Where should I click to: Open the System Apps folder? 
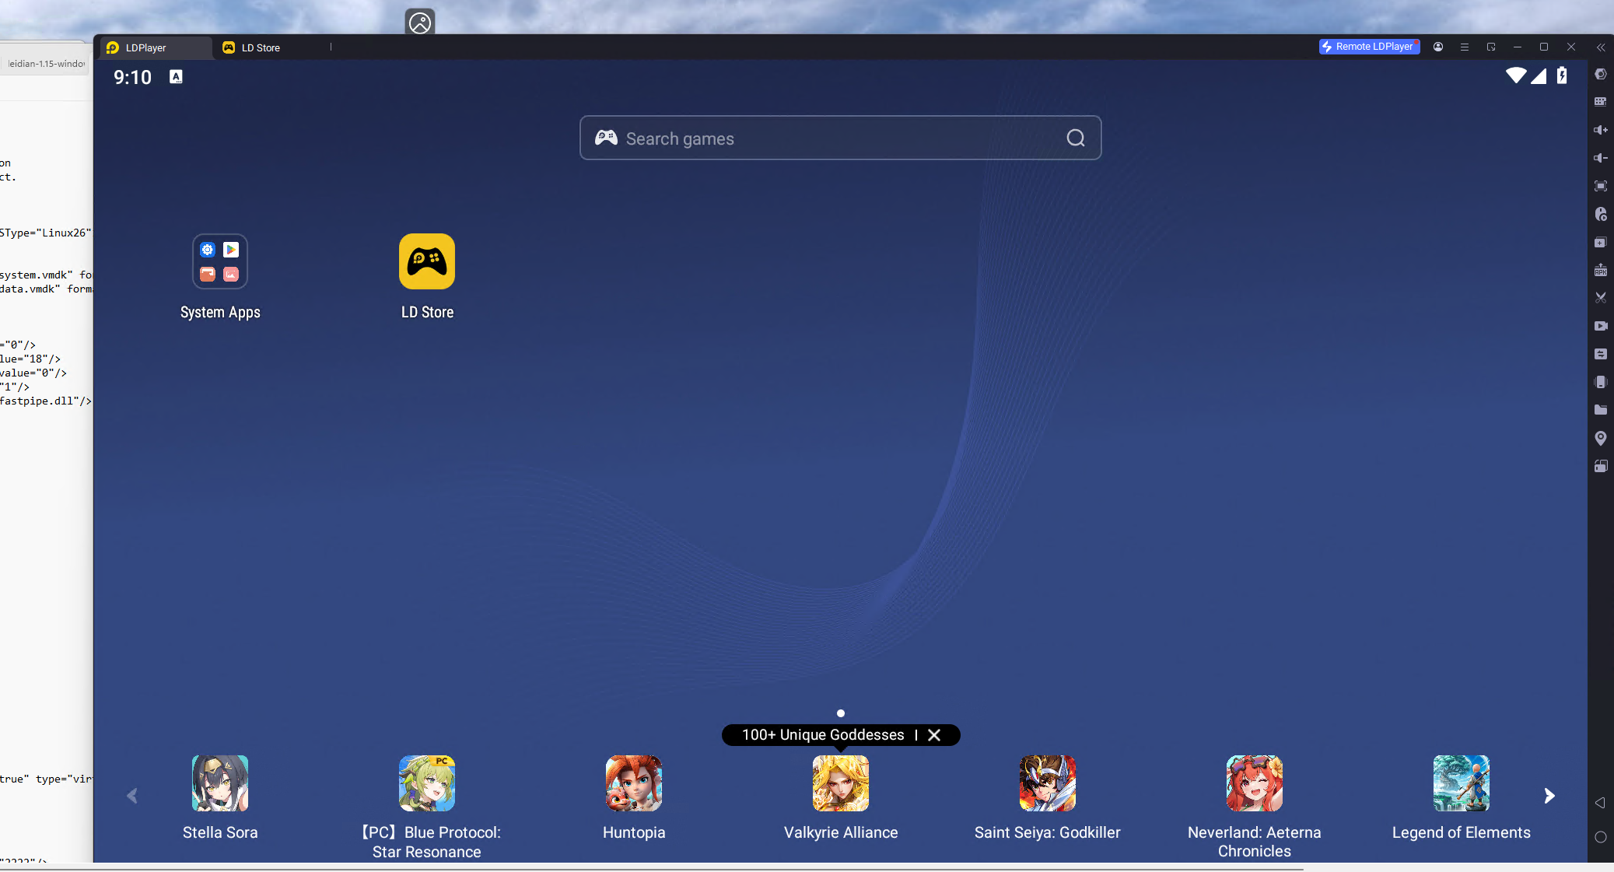[x=220, y=262]
